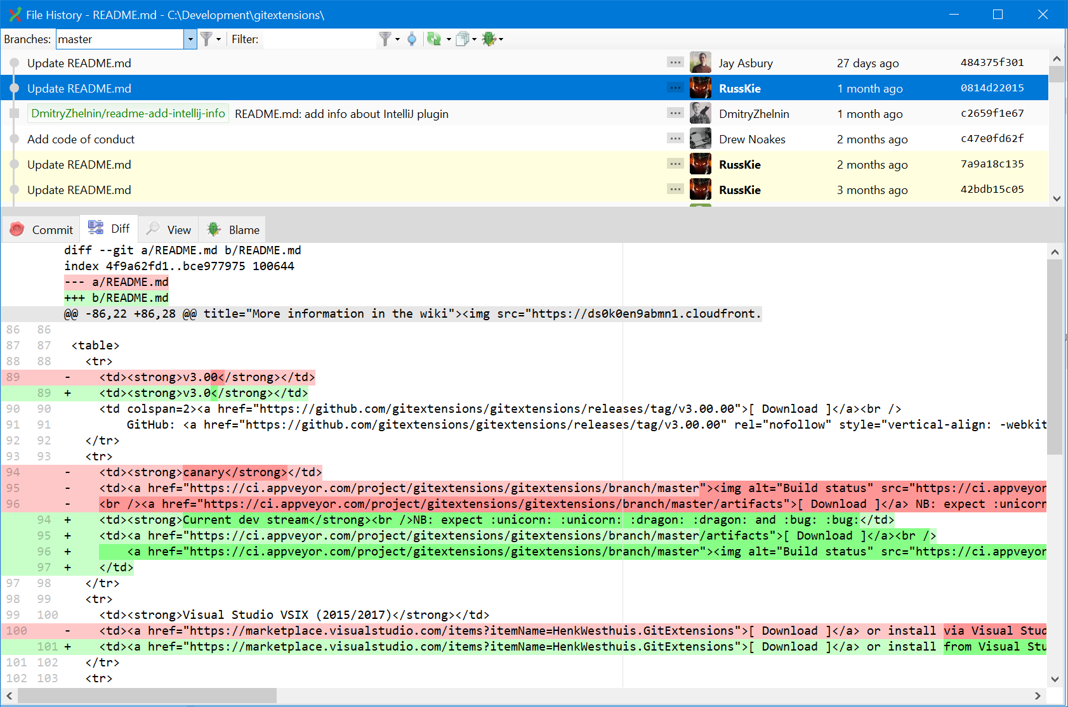Screen dimensions: 1068x707
Task: Open ellipsis menu for Jay Asbury's commit
Action: point(675,62)
